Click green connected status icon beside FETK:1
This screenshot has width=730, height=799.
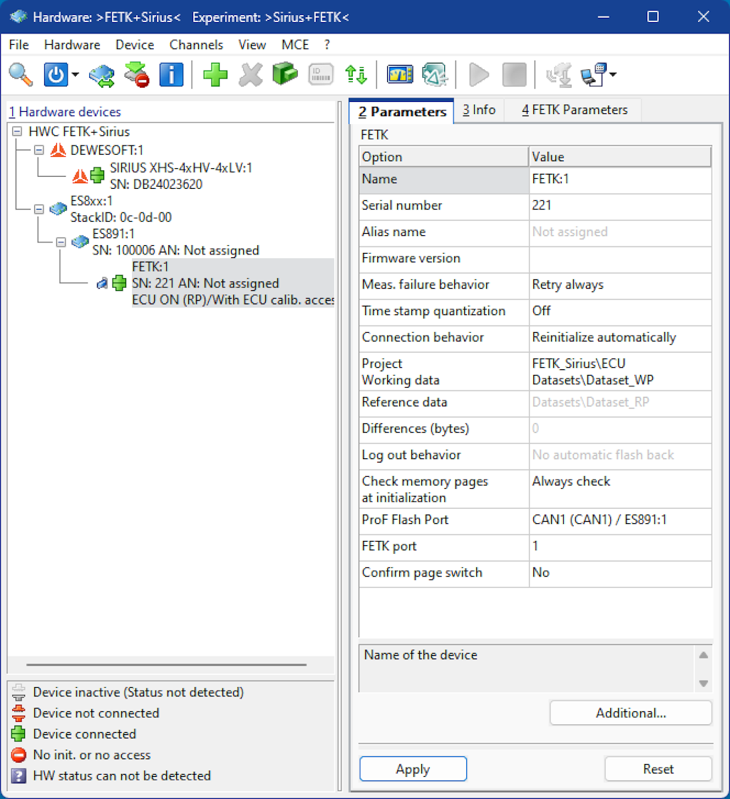tap(119, 283)
